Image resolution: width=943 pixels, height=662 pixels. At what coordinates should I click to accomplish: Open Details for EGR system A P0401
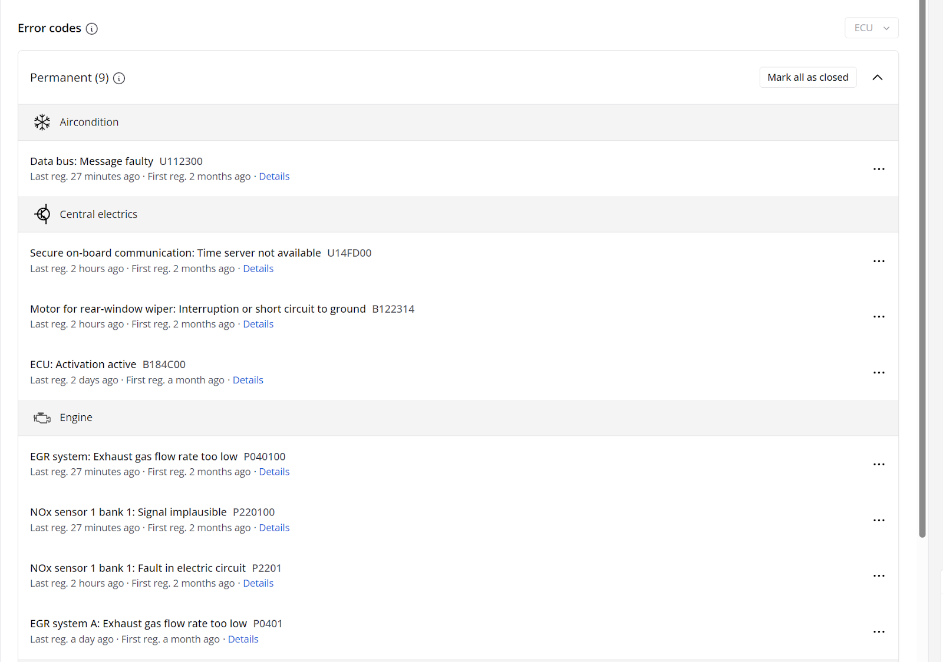[x=243, y=640]
